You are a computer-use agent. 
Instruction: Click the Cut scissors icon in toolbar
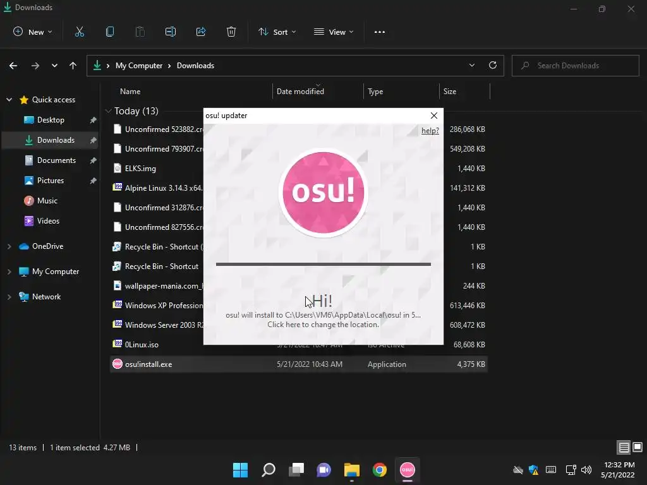pos(79,32)
